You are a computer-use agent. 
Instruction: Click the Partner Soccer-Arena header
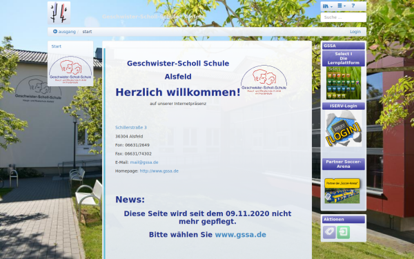pos(344,164)
